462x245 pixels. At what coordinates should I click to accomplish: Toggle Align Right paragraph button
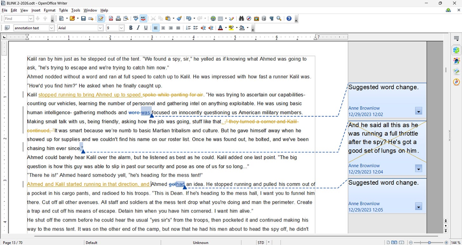click(x=171, y=28)
